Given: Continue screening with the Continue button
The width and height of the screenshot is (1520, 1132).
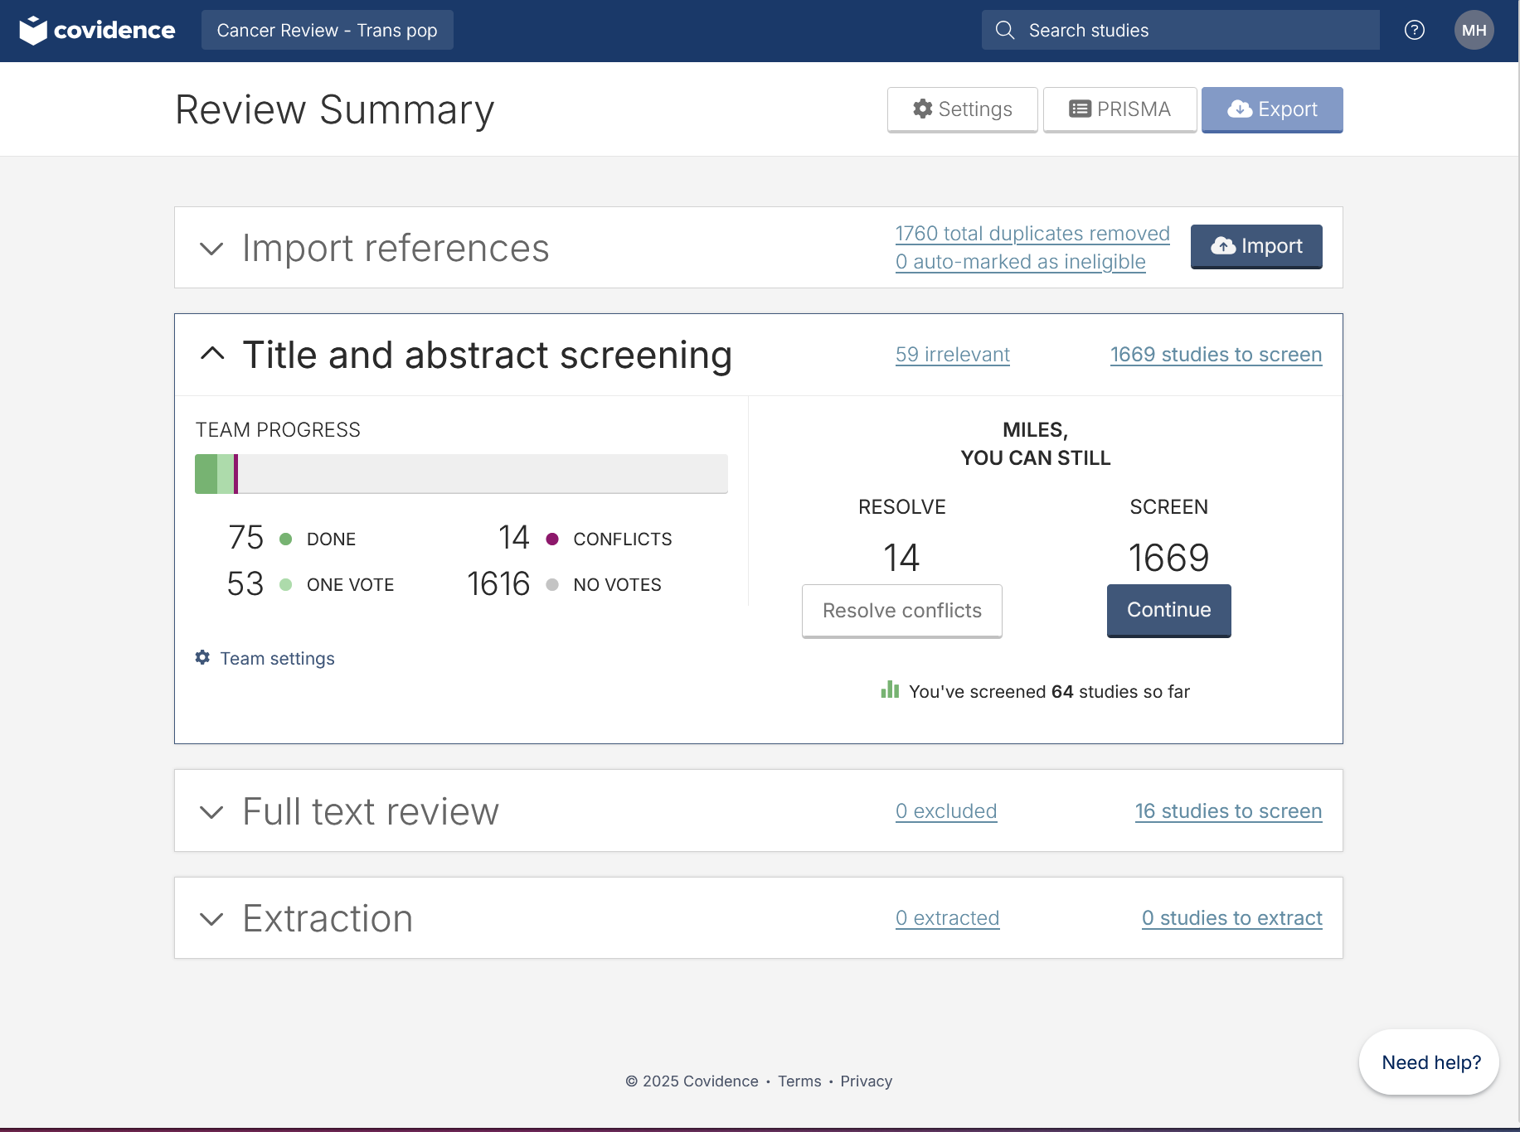Looking at the screenshot, I should point(1169,611).
